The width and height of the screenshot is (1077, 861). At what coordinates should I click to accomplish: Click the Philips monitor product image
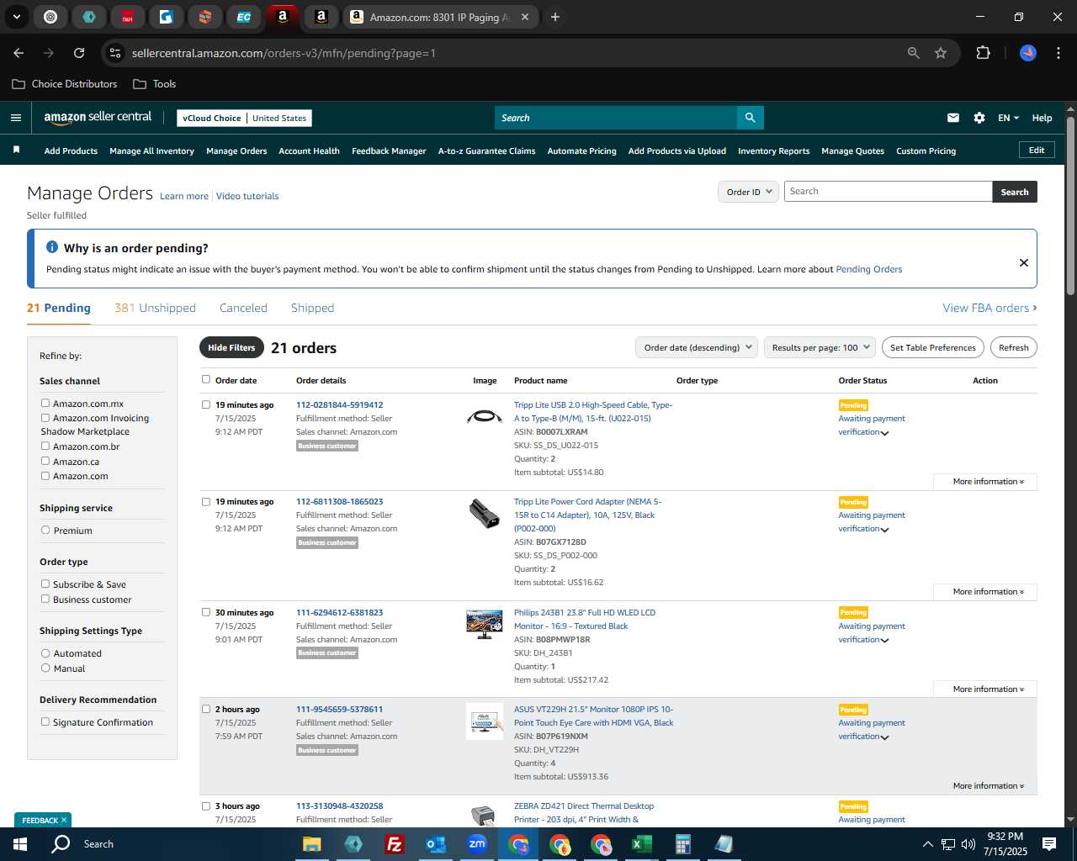485,624
